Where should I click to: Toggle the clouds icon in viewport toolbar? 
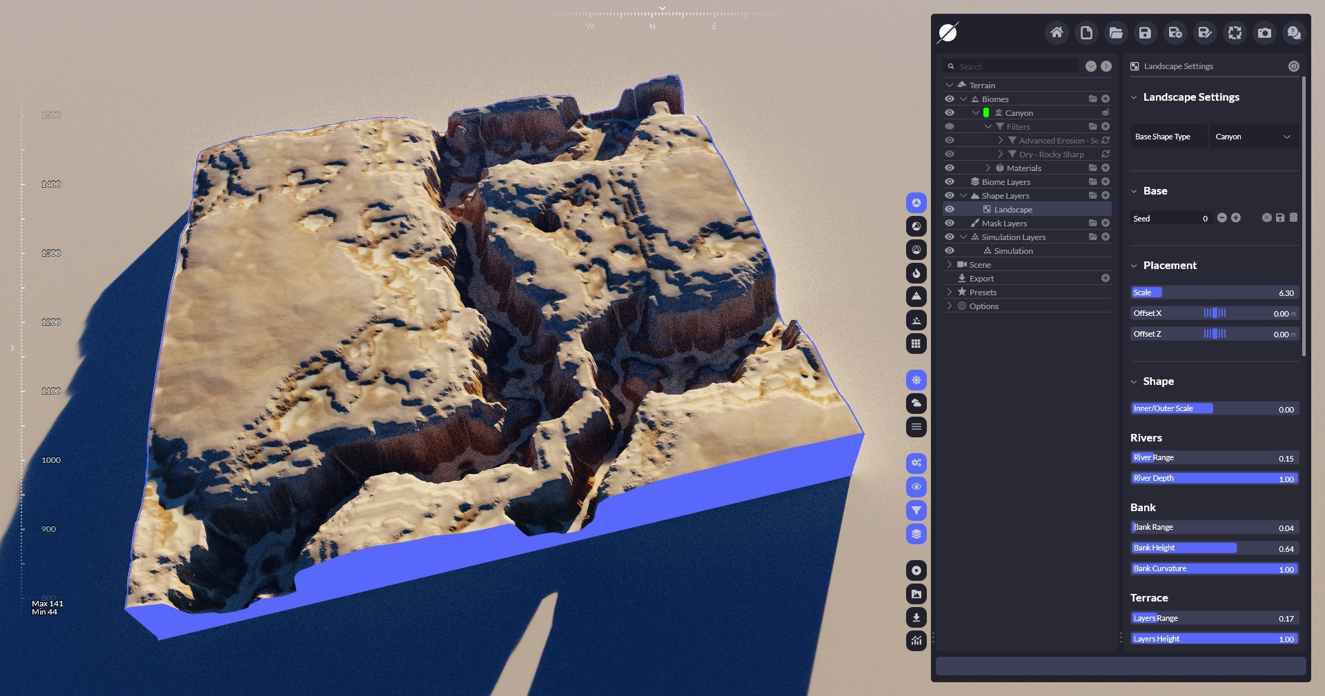pyautogui.click(x=916, y=404)
